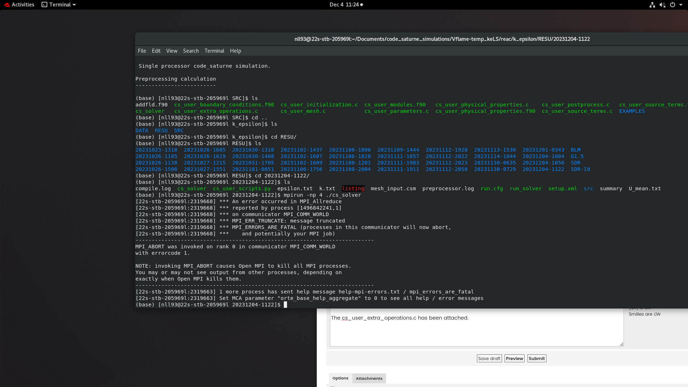The width and height of the screenshot is (688, 387).
Task: Click the power icon in system tray
Action: coord(673,5)
